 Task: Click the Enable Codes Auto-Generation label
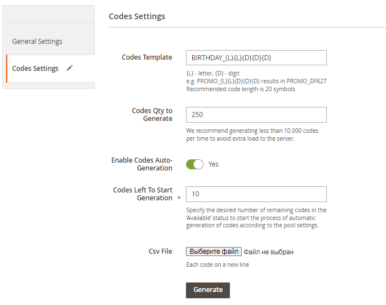tap(142, 164)
